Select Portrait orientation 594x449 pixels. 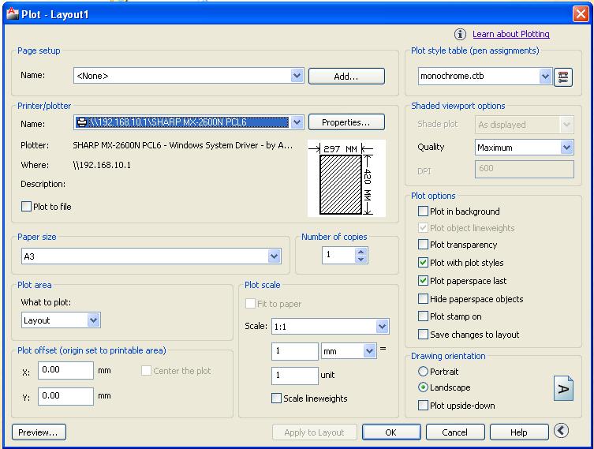(423, 372)
